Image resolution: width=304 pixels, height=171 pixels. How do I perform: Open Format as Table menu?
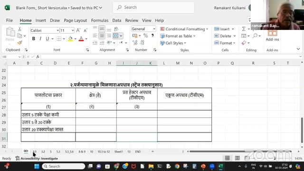[178, 36]
